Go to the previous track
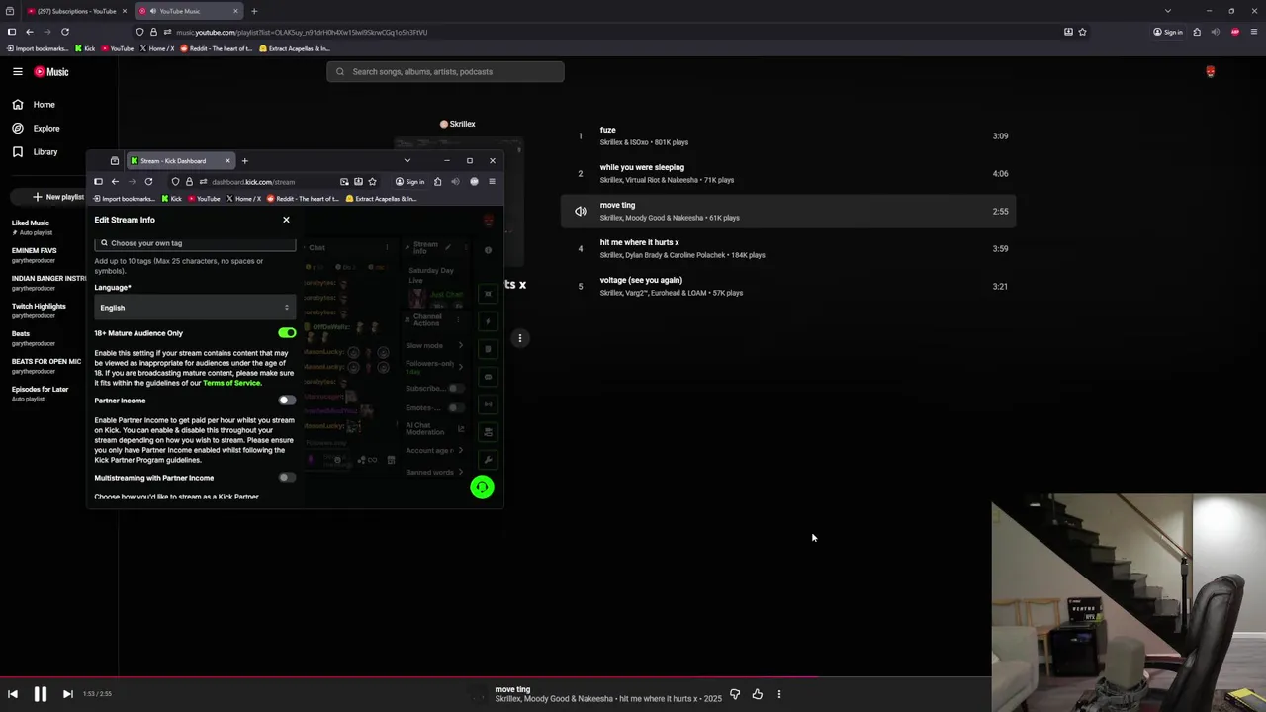 click(x=13, y=694)
